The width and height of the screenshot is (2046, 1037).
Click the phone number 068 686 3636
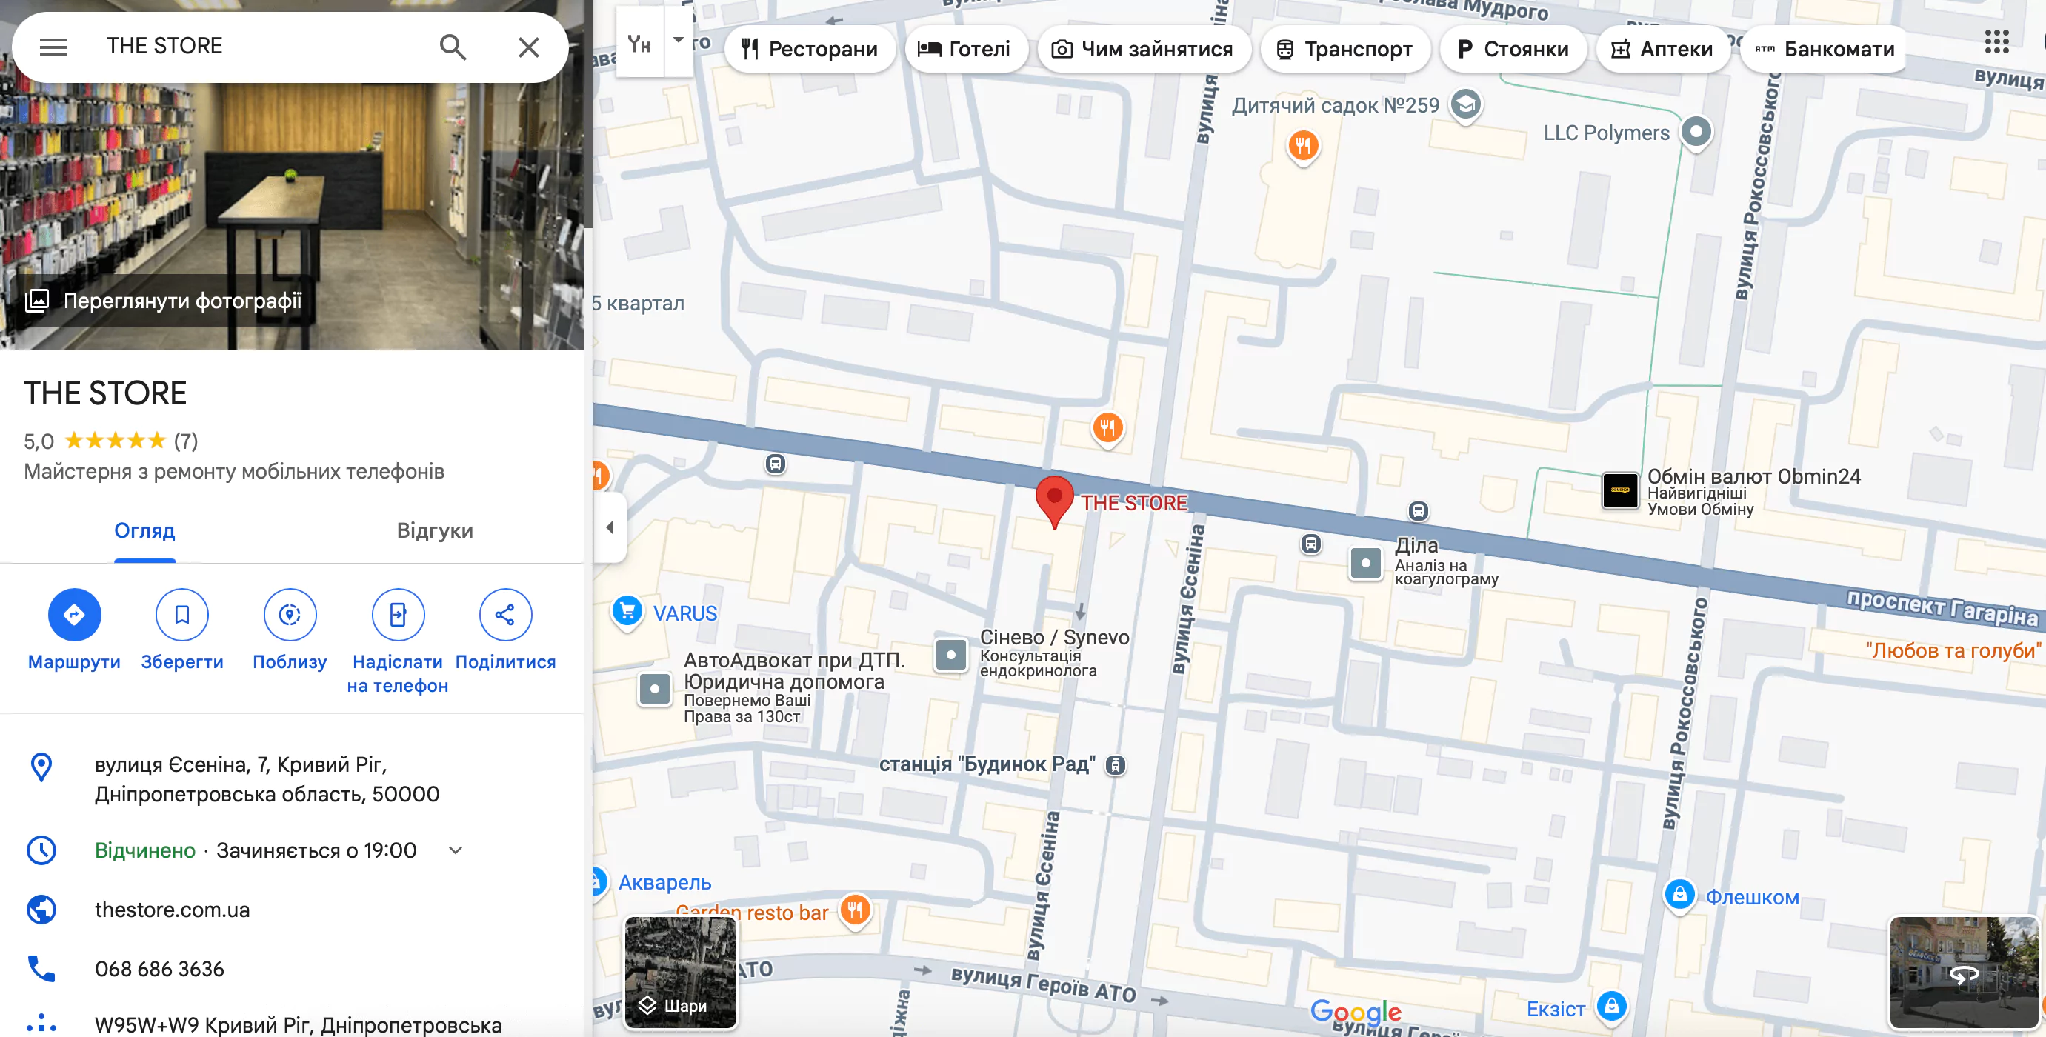tap(160, 970)
